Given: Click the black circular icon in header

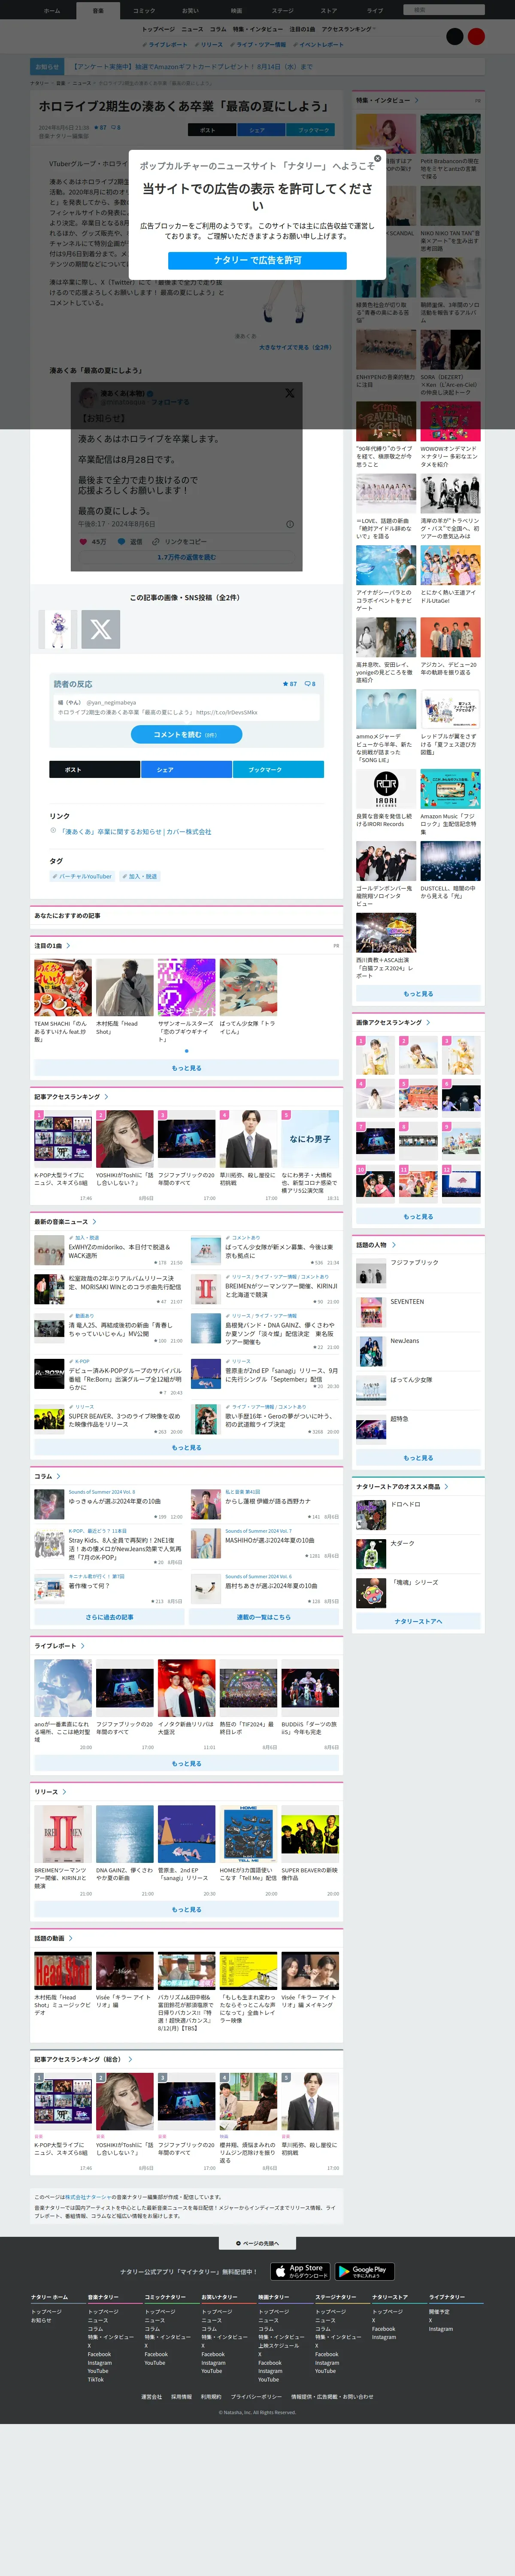Looking at the screenshot, I should (x=455, y=36).
